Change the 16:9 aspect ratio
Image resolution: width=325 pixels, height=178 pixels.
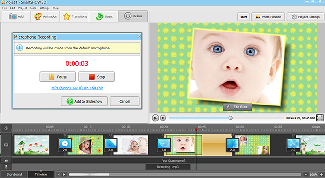coord(244,17)
